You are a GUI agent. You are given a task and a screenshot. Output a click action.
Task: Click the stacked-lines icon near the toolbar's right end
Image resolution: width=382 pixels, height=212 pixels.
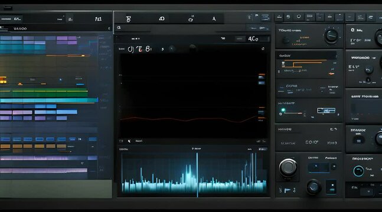point(371,17)
